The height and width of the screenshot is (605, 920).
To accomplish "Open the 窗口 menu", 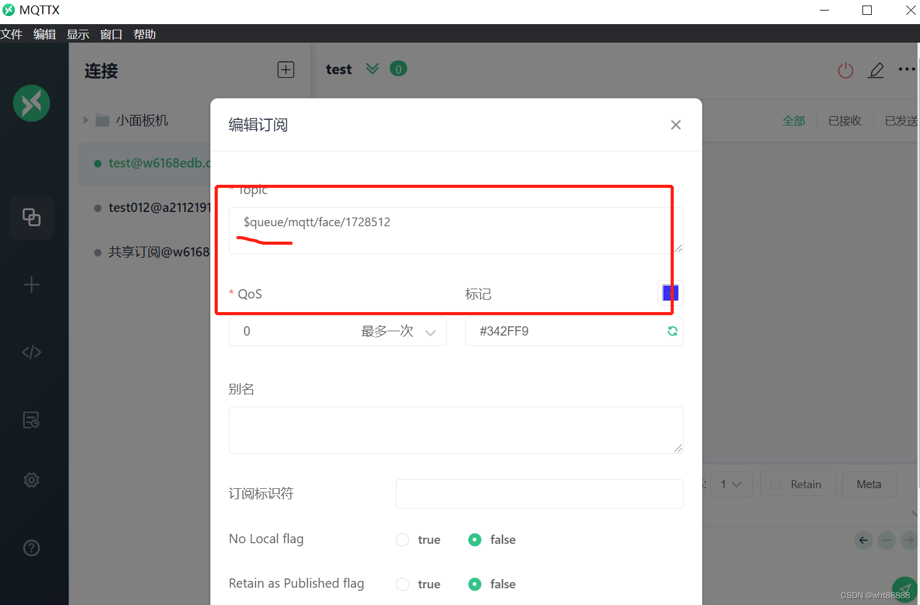I will click(x=111, y=35).
